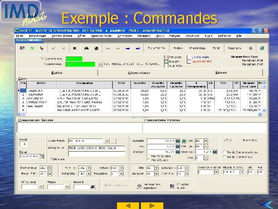Open Code Article binoculars lookup
278x209 pixels.
pos(107,141)
